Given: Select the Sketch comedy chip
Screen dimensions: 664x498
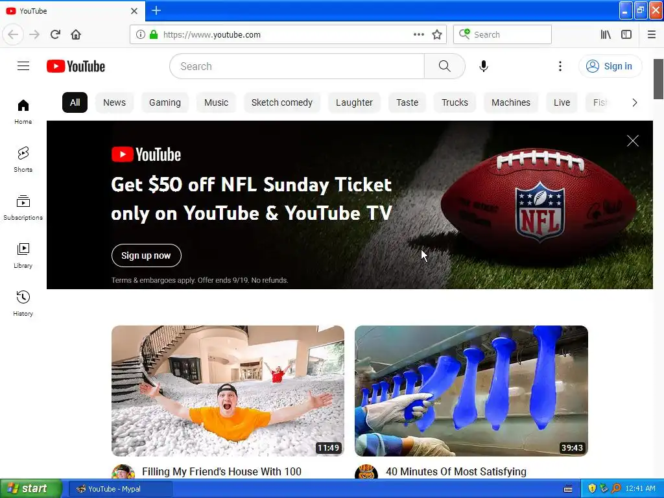Looking at the screenshot, I should point(281,102).
